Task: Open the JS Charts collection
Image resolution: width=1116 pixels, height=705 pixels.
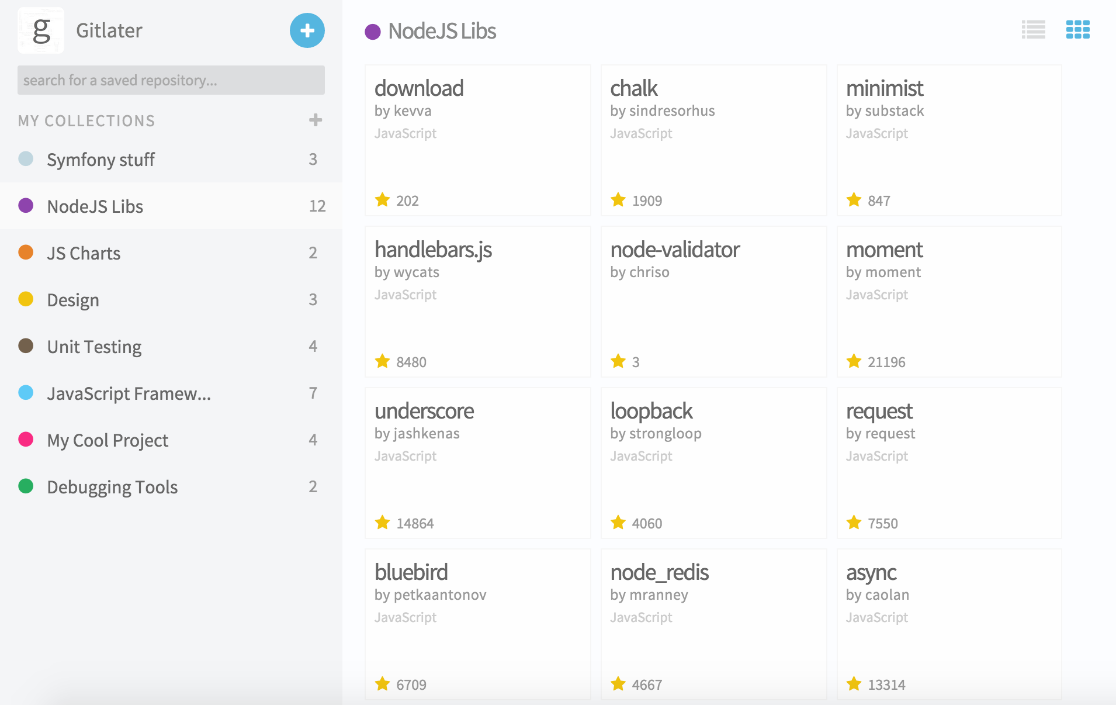Action: [171, 253]
